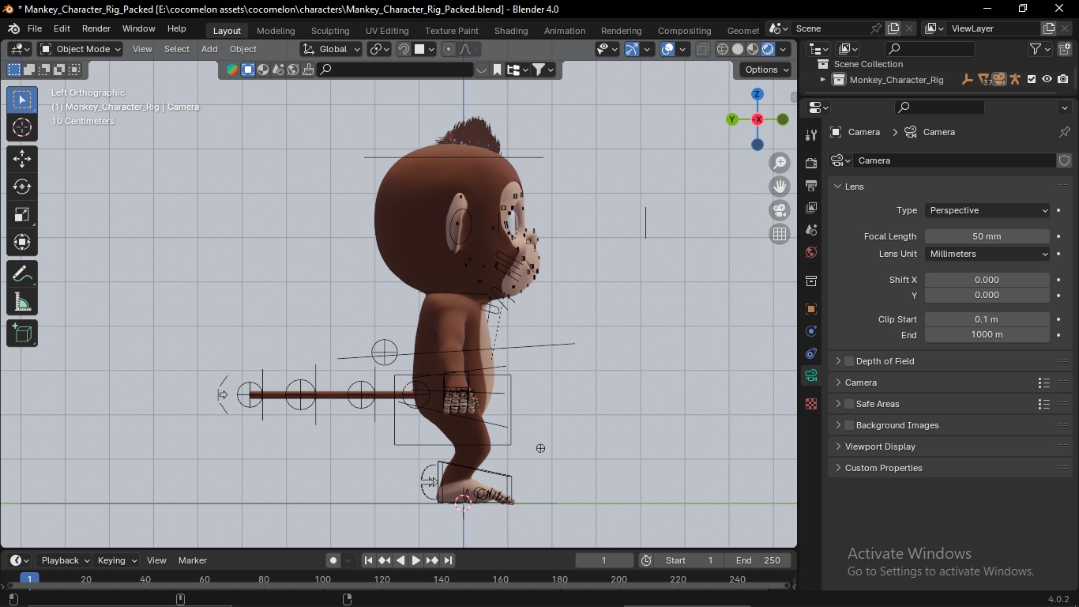Switch orthographic/perspective with grid gizmo

pos(780,234)
